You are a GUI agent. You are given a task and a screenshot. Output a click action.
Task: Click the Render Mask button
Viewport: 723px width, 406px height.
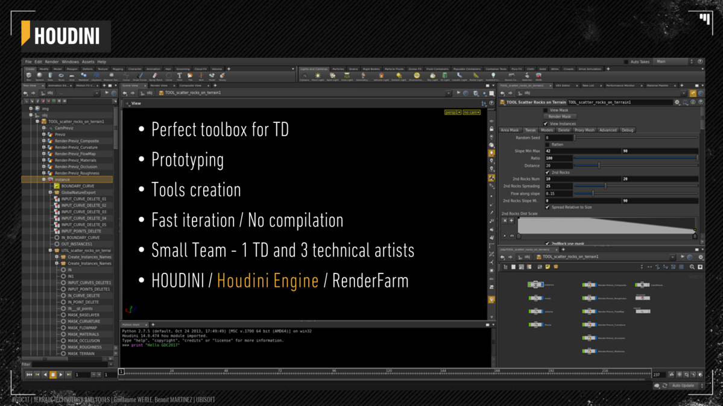coord(560,117)
